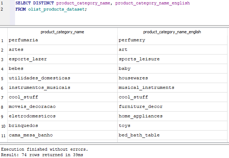Click the eletrodomesticos cell
Image resolution: width=229 pixels, height=158 pixels.
[x=62, y=116]
